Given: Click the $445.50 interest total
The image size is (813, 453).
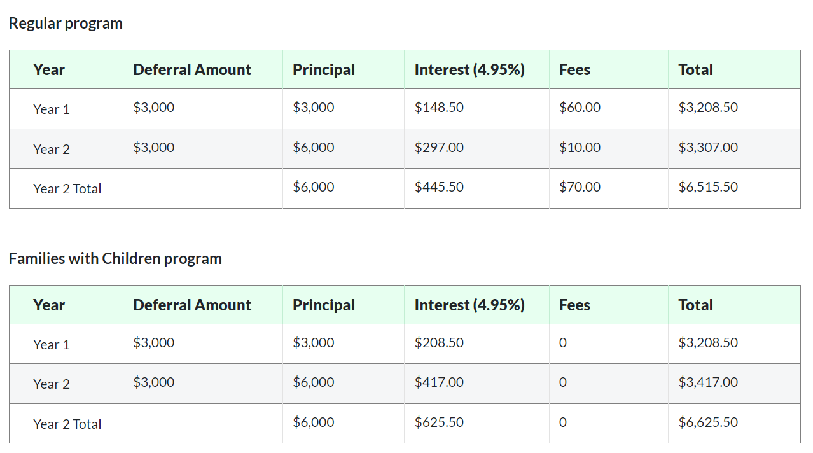Looking at the screenshot, I should pos(439,187).
